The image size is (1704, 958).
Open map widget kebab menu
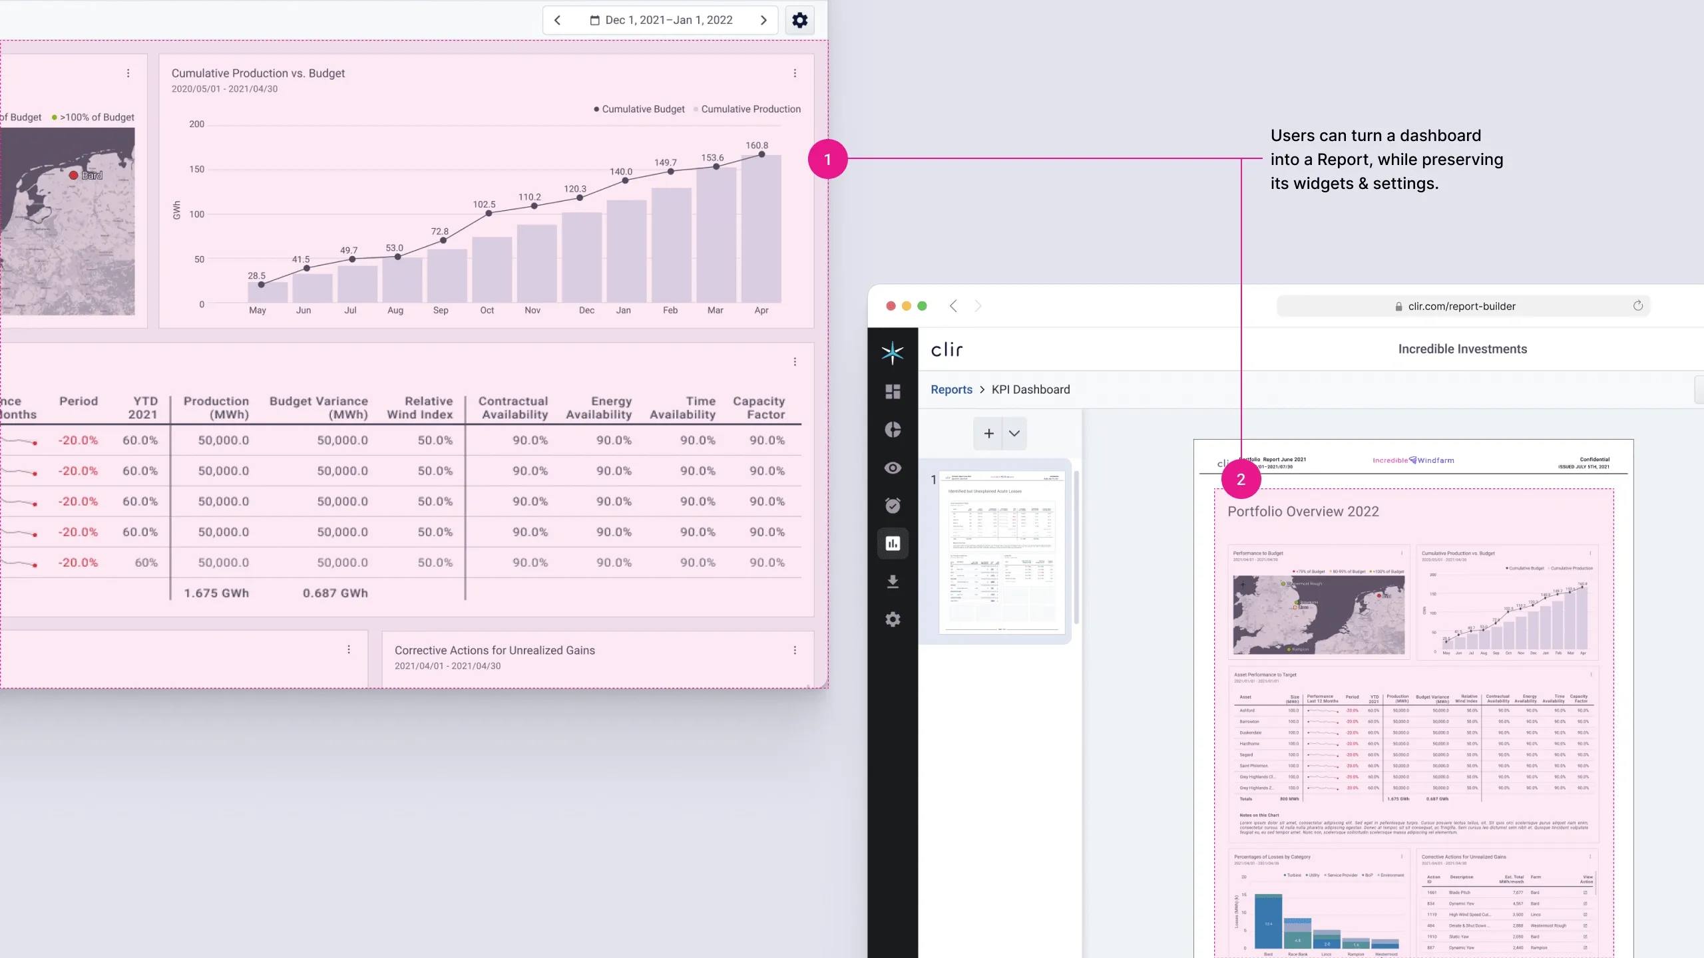[x=128, y=73]
